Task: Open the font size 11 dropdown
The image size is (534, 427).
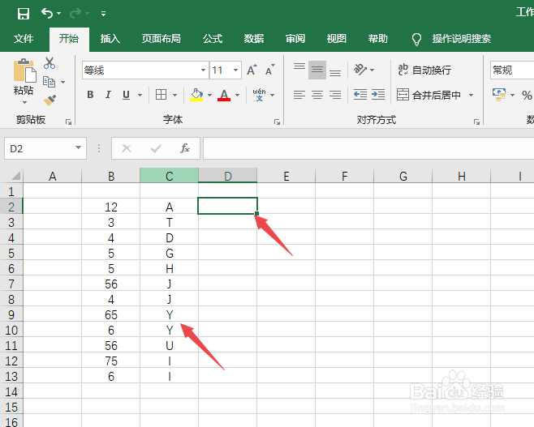Action: coord(235,70)
